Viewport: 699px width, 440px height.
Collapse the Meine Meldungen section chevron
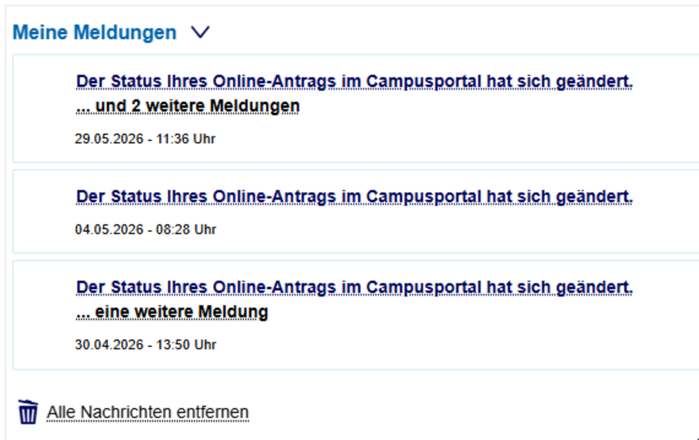click(x=200, y=33)
